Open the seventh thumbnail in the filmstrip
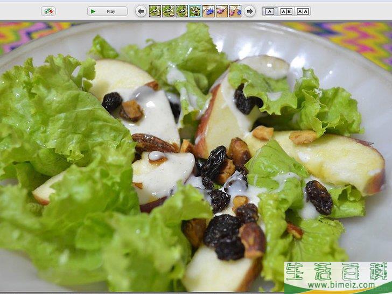 tap(235, 11)
